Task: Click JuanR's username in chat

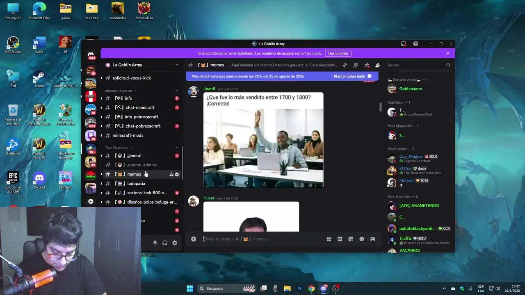Action: tap(209, 89)
